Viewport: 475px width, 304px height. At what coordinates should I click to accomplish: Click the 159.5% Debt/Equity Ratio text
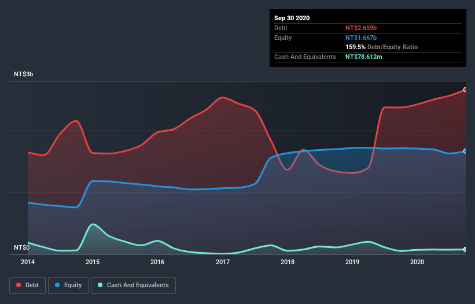tap(381, 47)
